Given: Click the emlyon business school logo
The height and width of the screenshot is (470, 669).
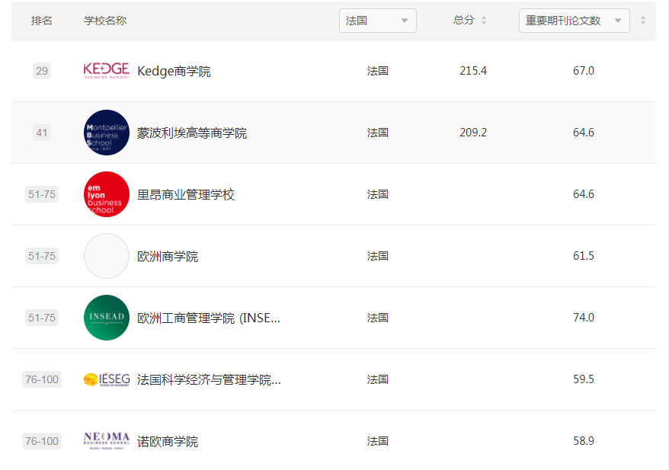Looking at the screenshot, I should [x=106, y=194].
